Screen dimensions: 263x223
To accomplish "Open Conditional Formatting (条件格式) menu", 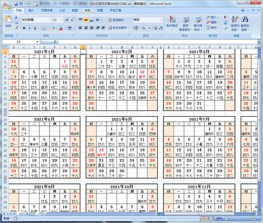I will tap(172, 23).
